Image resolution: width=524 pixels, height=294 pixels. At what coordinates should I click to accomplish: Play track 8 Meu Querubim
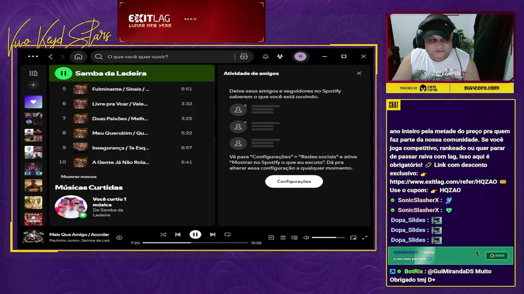pyautogui.click(x=132, y=133)
